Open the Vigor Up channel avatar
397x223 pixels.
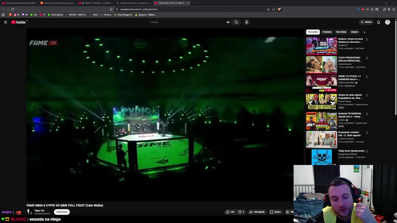point(29,212)
